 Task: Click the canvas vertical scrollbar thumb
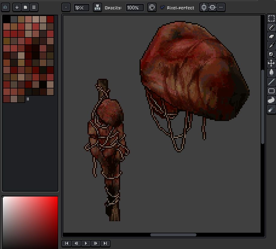coord(263,107)
